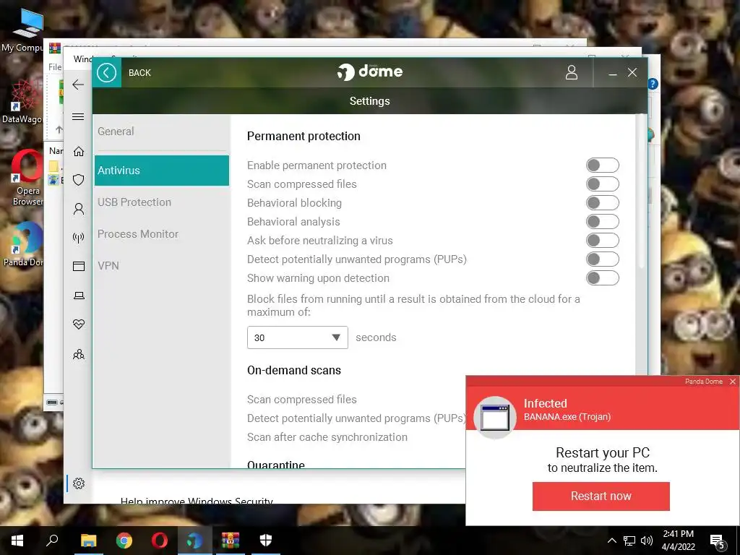Image resolution: width=740 pixels, height=555 pixels.
Task: Click the infected file window icon in alert
Action: point(494,417)
